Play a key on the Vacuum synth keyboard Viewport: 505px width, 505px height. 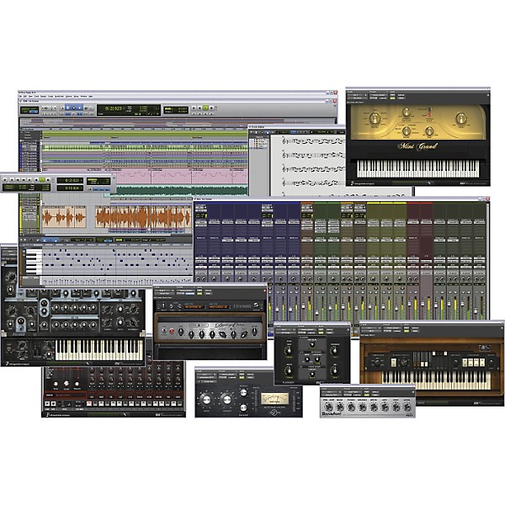click(99, 350)
